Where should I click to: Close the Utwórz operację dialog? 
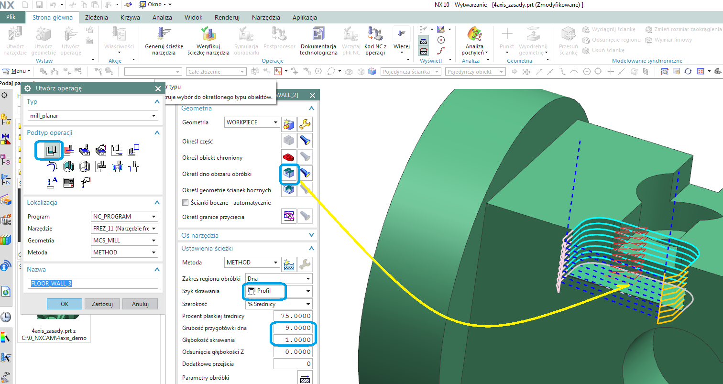point(158,88)
